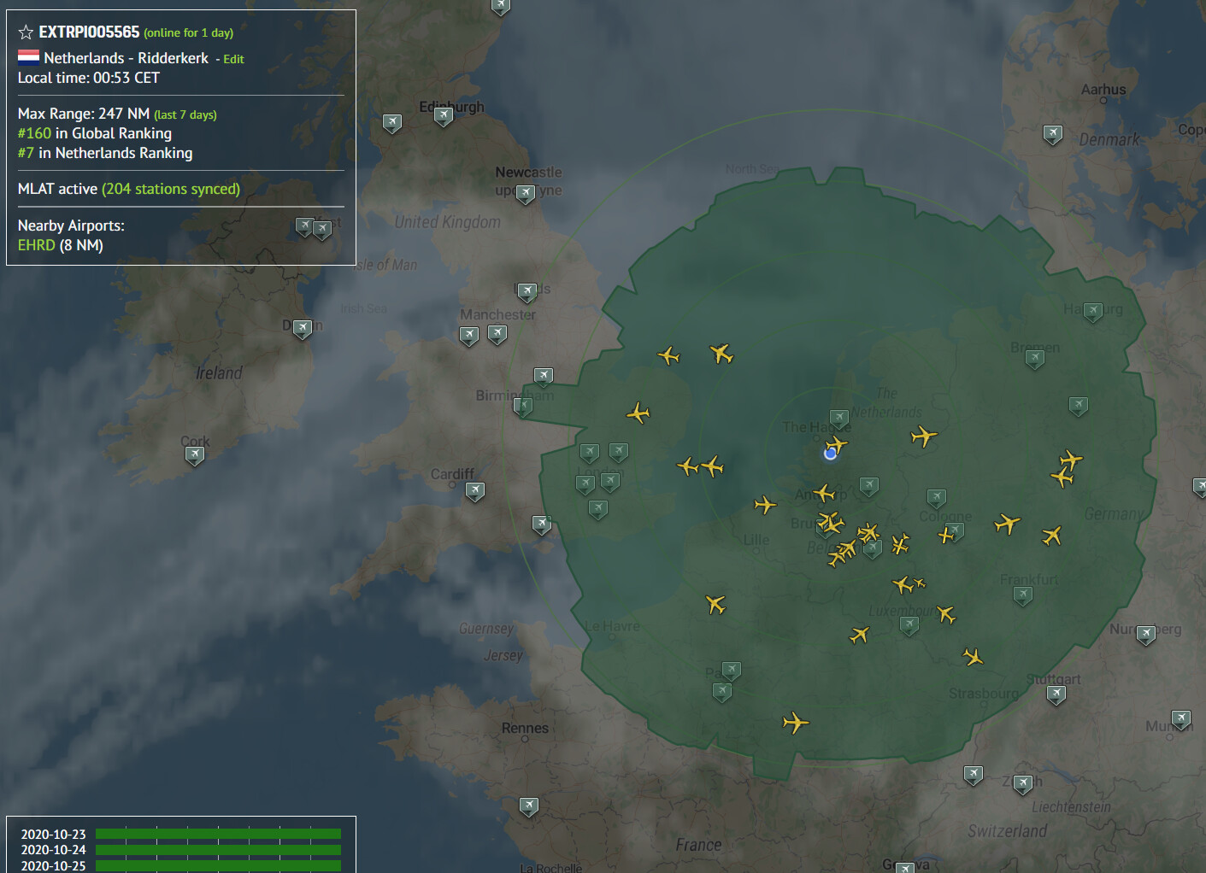Select the airport marker in Denmark

tap(1053, 134)
